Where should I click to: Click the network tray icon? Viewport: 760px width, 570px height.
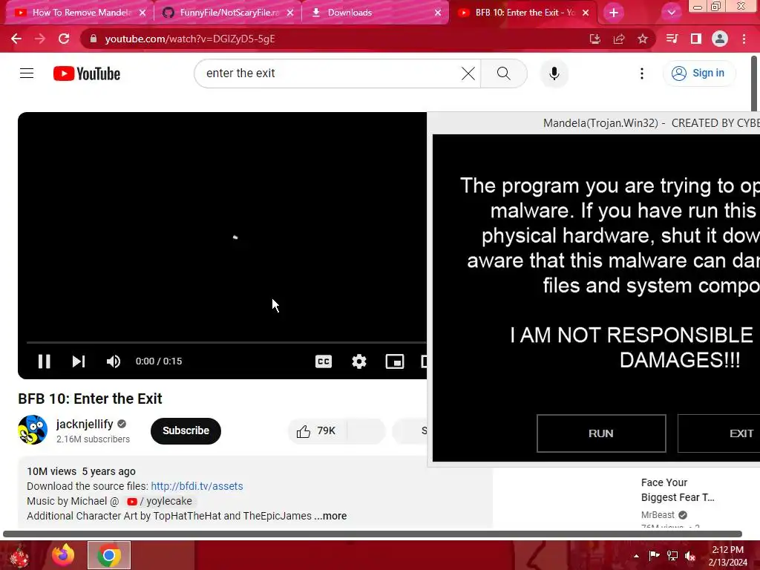[672, 555]
